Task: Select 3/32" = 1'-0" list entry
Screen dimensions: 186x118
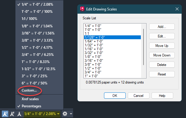Action: [x=112, y=53]
